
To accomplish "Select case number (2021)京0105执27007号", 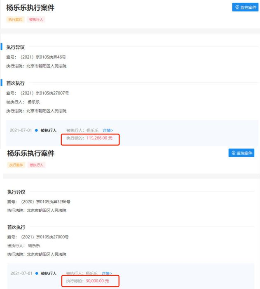I will [x=45, y=93].
